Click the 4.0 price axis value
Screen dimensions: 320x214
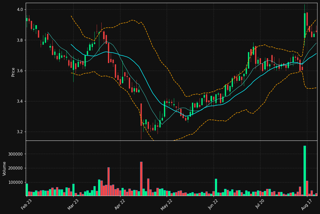coord(20,10)
